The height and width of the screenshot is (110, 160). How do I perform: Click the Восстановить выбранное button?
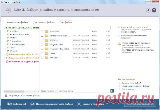[x=140, y=104]
